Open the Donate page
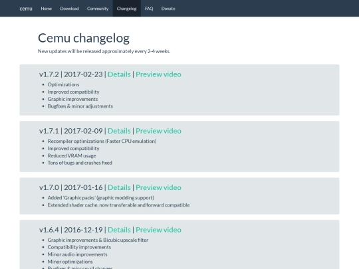The height and width of the screenshot is (269, 359). point(168,9)
